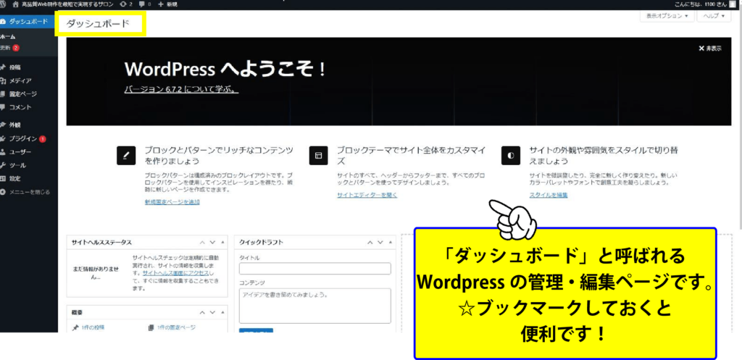
Task: Click the half-circle icon beside サイトの外観 heading
Action: click(511, 155)
